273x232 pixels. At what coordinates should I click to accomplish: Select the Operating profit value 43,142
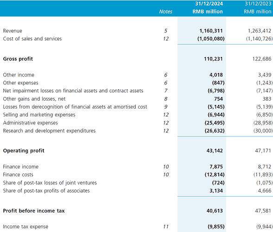(215, 151)
